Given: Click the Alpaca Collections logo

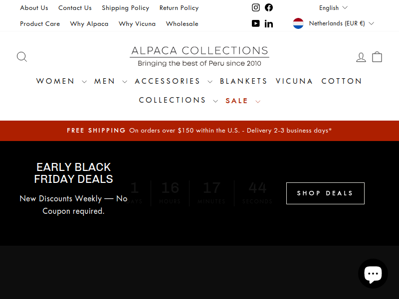Looking at the screenshot, I should tap(199, 56).
